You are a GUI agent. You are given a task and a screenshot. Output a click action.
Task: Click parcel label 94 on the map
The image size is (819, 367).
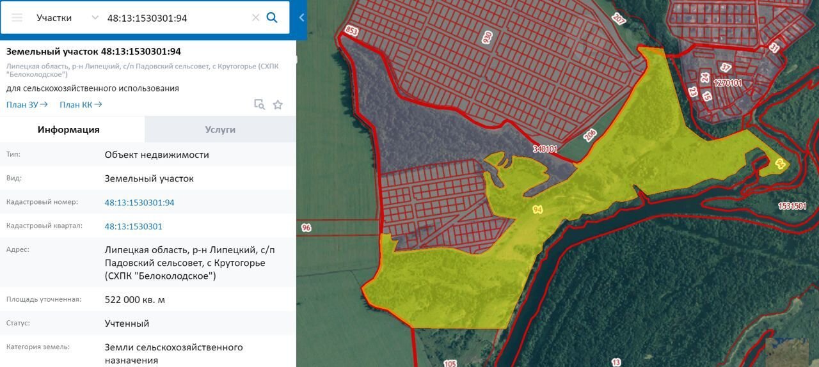coord(537,210)
